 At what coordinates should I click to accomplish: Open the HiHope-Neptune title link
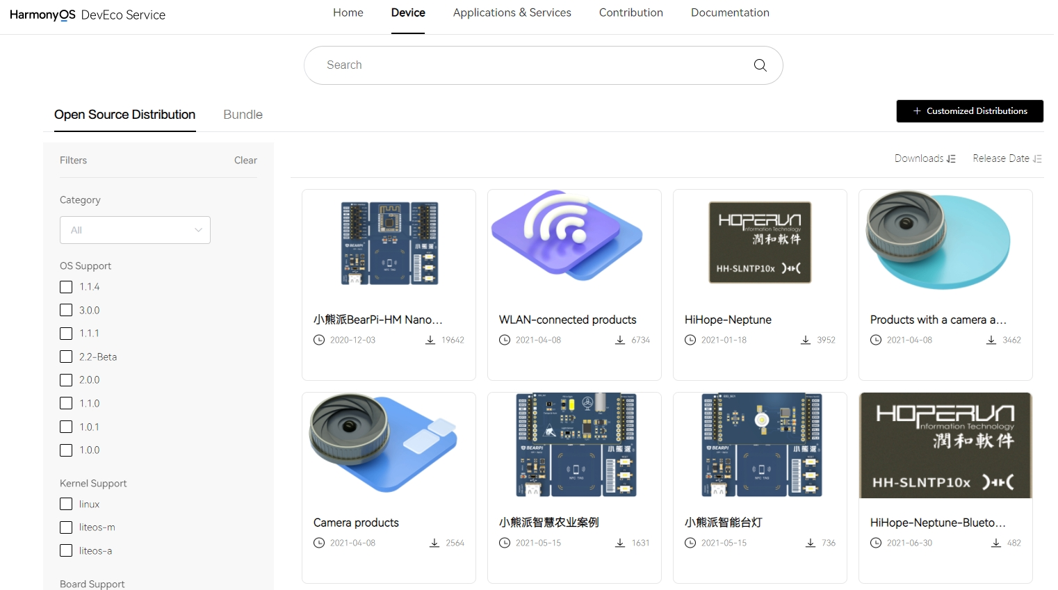tap(728, 320)
